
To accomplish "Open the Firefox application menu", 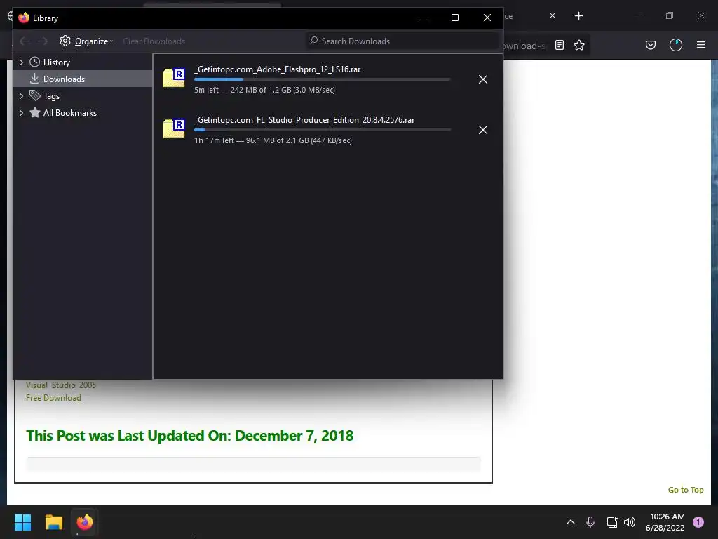I will (x=701, y=45).
